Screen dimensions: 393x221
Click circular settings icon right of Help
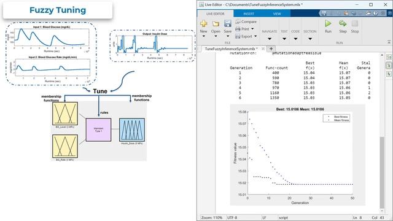tap(383, 14)
